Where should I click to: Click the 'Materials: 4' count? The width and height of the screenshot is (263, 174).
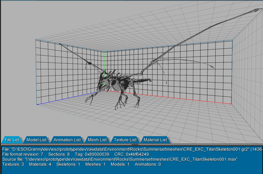(x=40, y=164)
